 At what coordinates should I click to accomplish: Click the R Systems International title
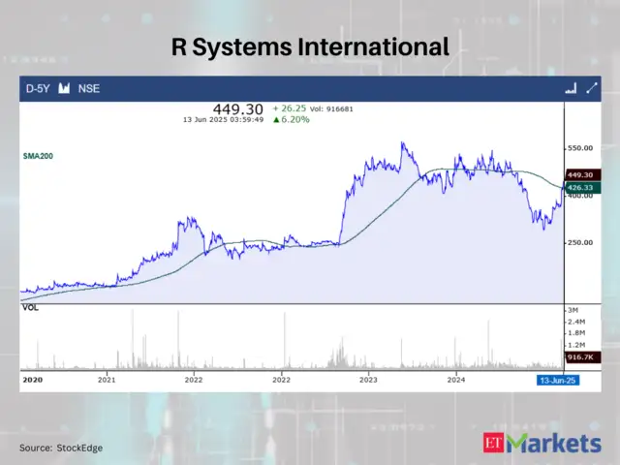click(x=310, y=46)
